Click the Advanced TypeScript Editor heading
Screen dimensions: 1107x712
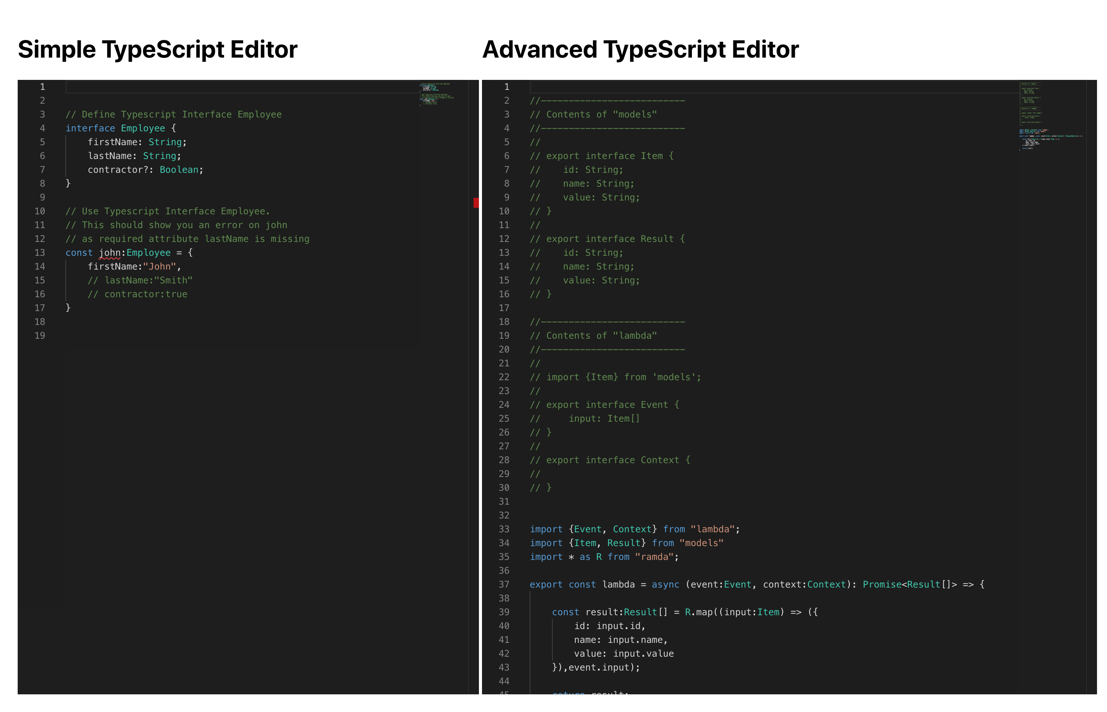[x=640, y=50]
